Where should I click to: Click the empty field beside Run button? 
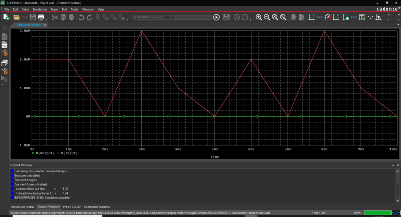[193, 17]
